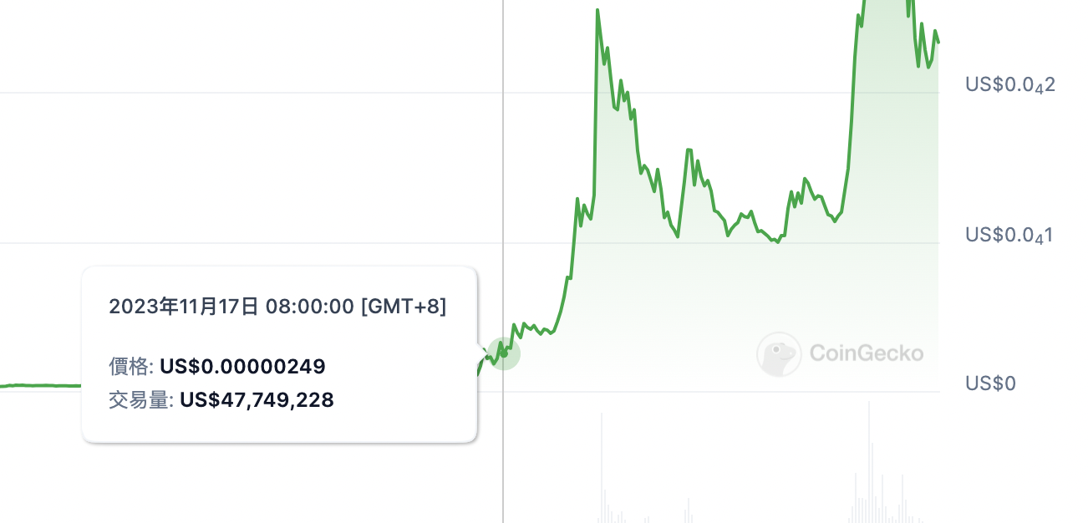Image resolution: width=1088 pixels, height=523 pixels.
Task: Click the US$0.00000249 price value
Action: [242, 366]
